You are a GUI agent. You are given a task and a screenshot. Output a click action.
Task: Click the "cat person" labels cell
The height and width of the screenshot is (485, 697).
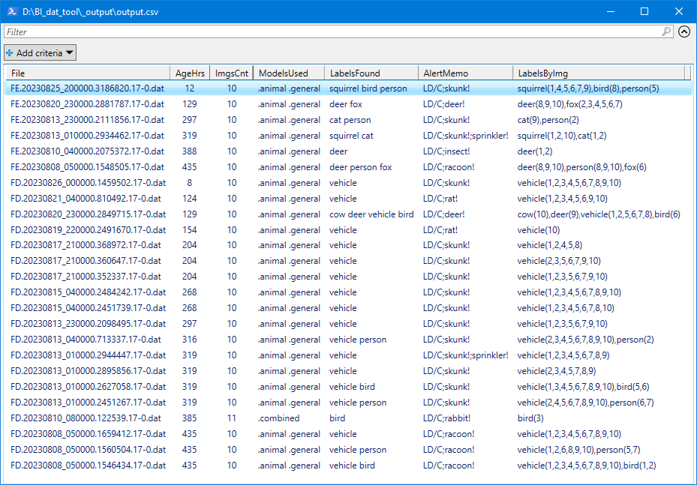350,120
